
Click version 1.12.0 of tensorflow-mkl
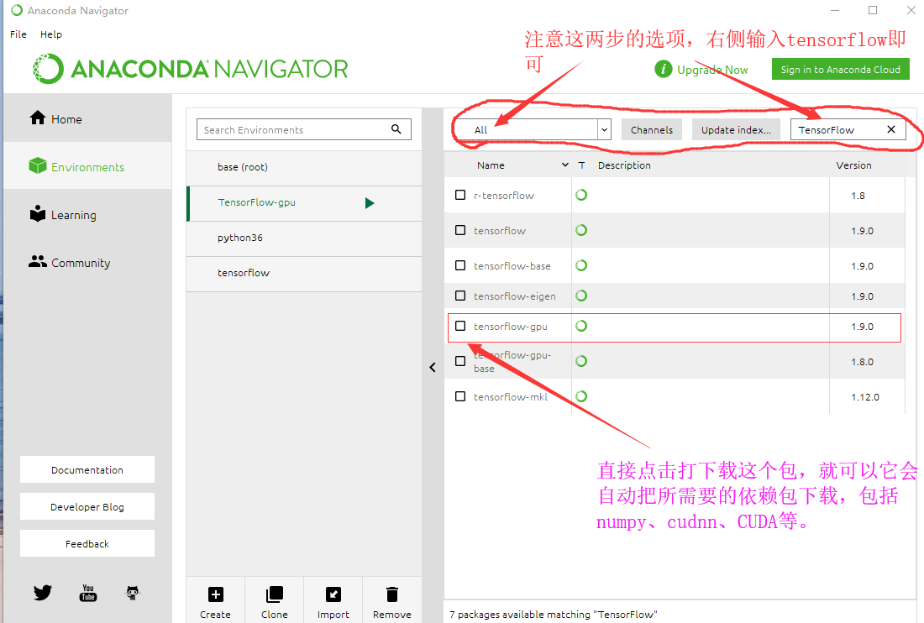tap(865, 397)
